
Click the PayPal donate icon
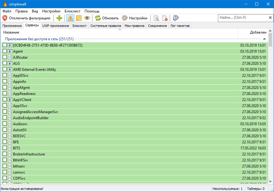(175, 18)
